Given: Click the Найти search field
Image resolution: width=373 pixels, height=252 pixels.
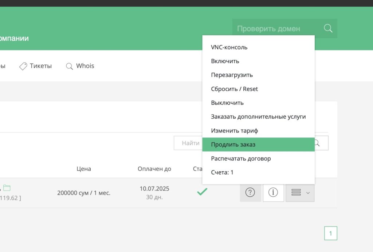Looking at the screenshot, I should [188, 143].
